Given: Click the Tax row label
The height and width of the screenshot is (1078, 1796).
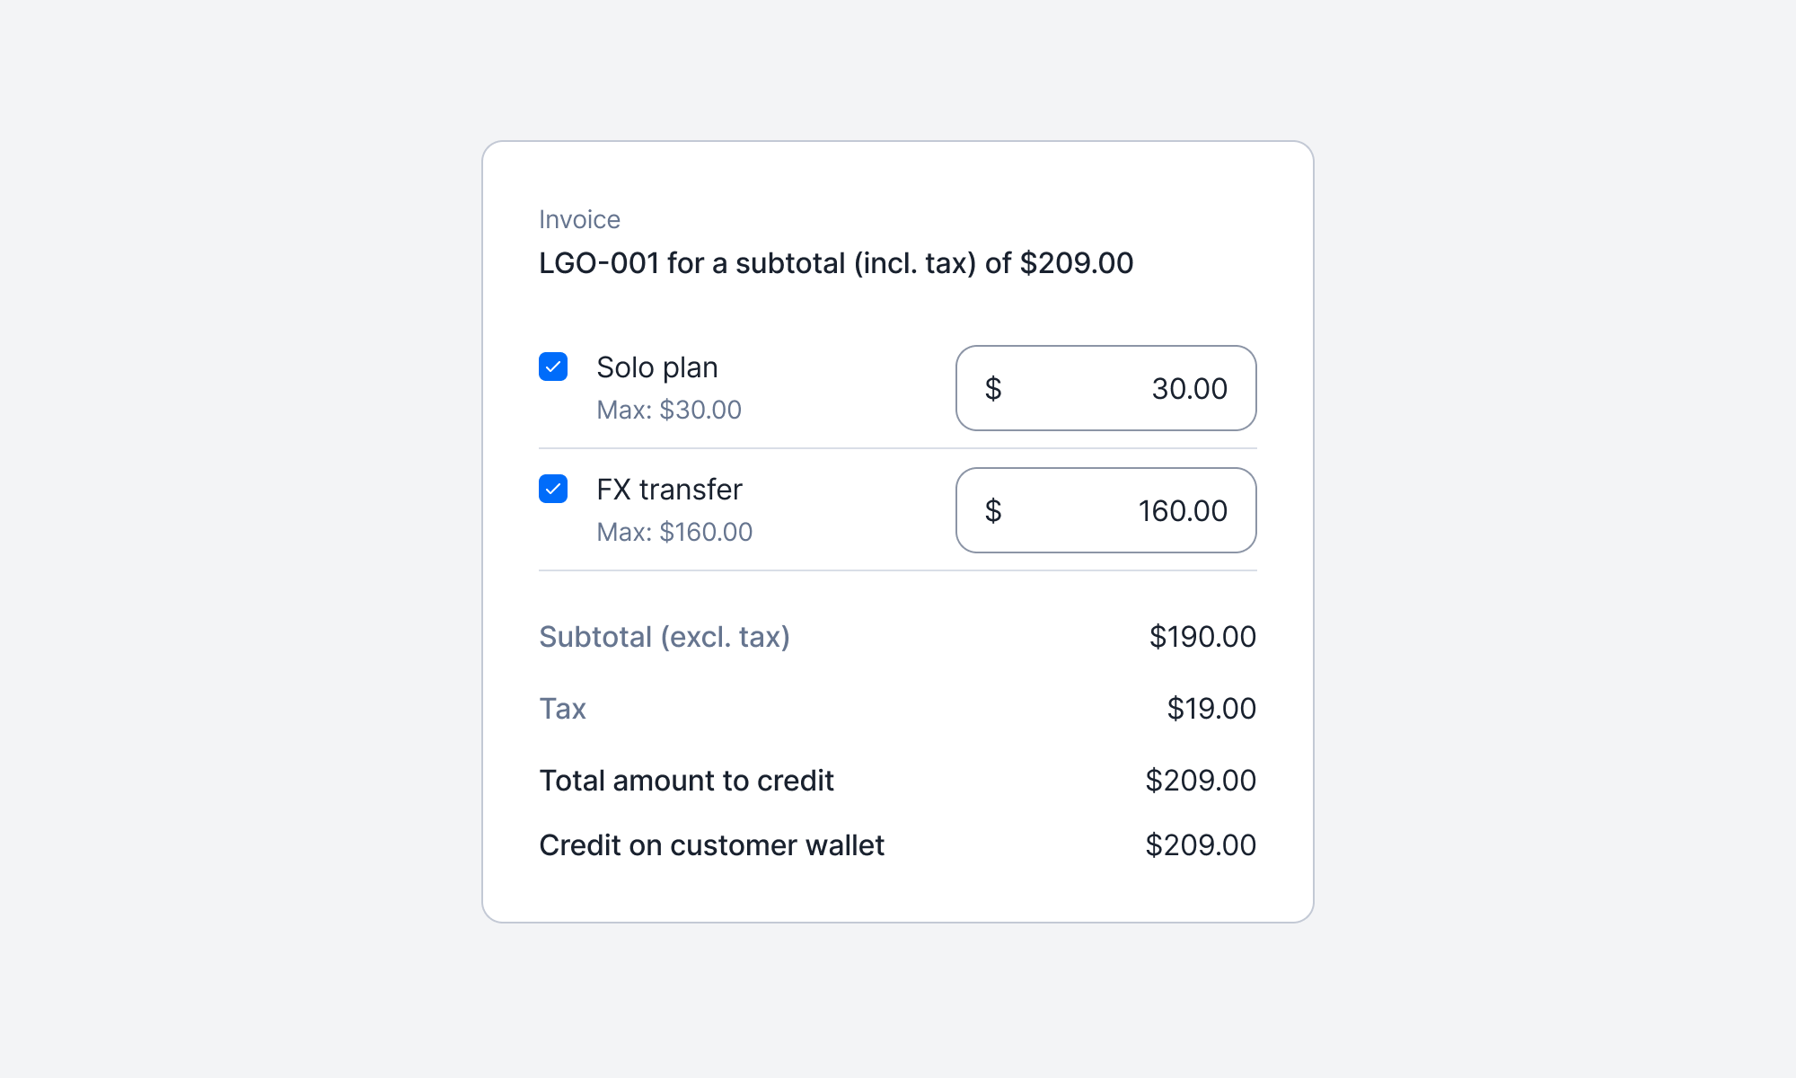Looking at the screenshot, I should click(x=562, y=709).
